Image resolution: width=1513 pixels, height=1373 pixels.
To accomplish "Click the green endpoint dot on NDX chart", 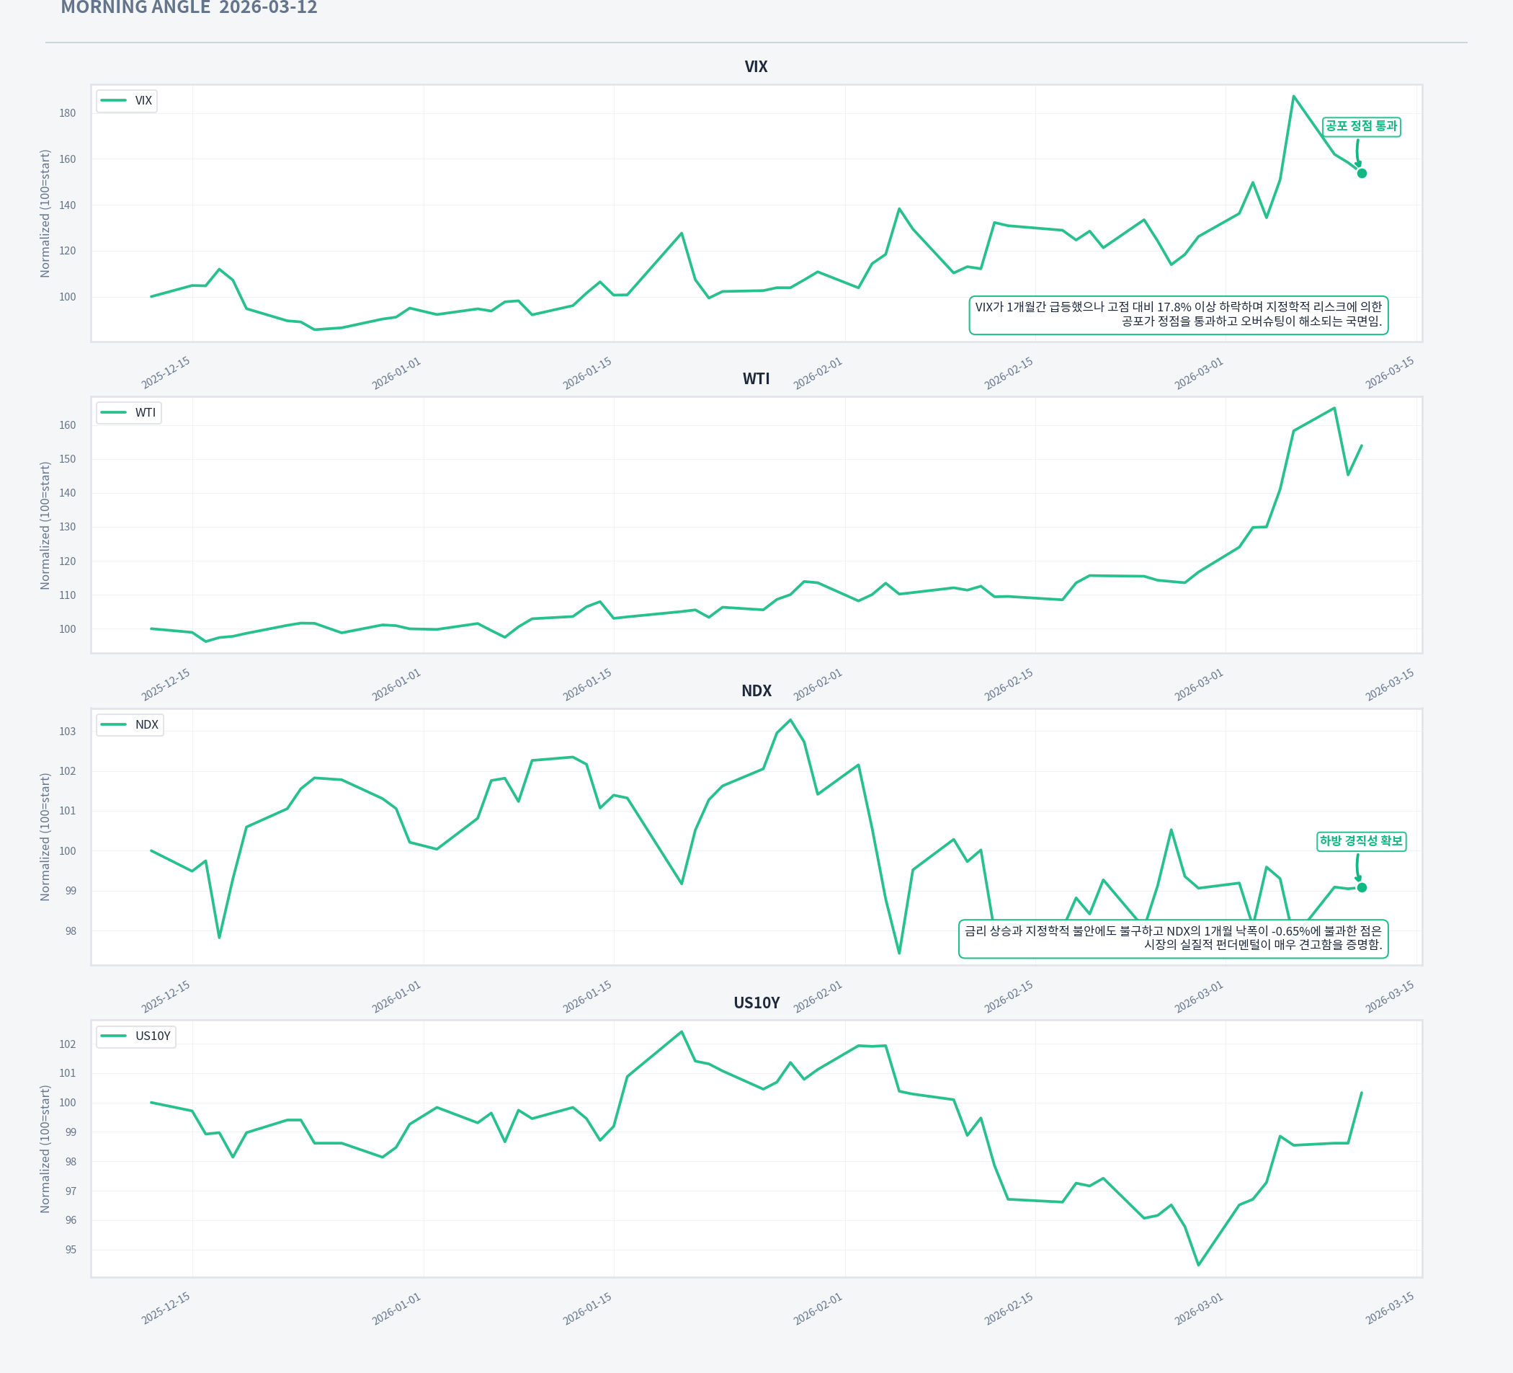I will pyautogui.click(x=1362, y=887).
